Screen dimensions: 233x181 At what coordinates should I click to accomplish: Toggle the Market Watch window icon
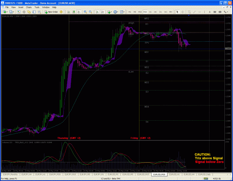19,12
